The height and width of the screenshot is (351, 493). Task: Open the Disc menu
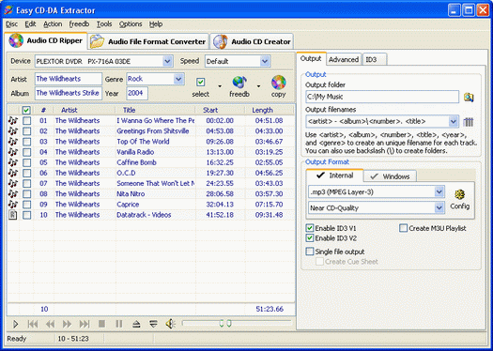coord(12,24)
